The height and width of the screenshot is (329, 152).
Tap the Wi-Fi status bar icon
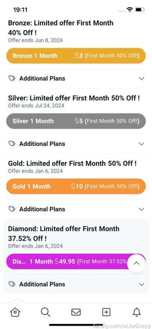pos(130,9)
